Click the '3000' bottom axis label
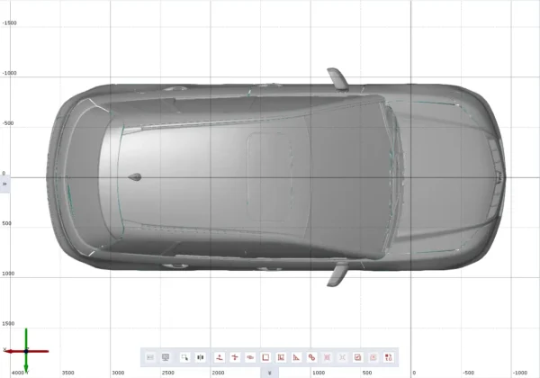Image resolution: width=540 pixels, height=378 pixels. click(118, 373)
